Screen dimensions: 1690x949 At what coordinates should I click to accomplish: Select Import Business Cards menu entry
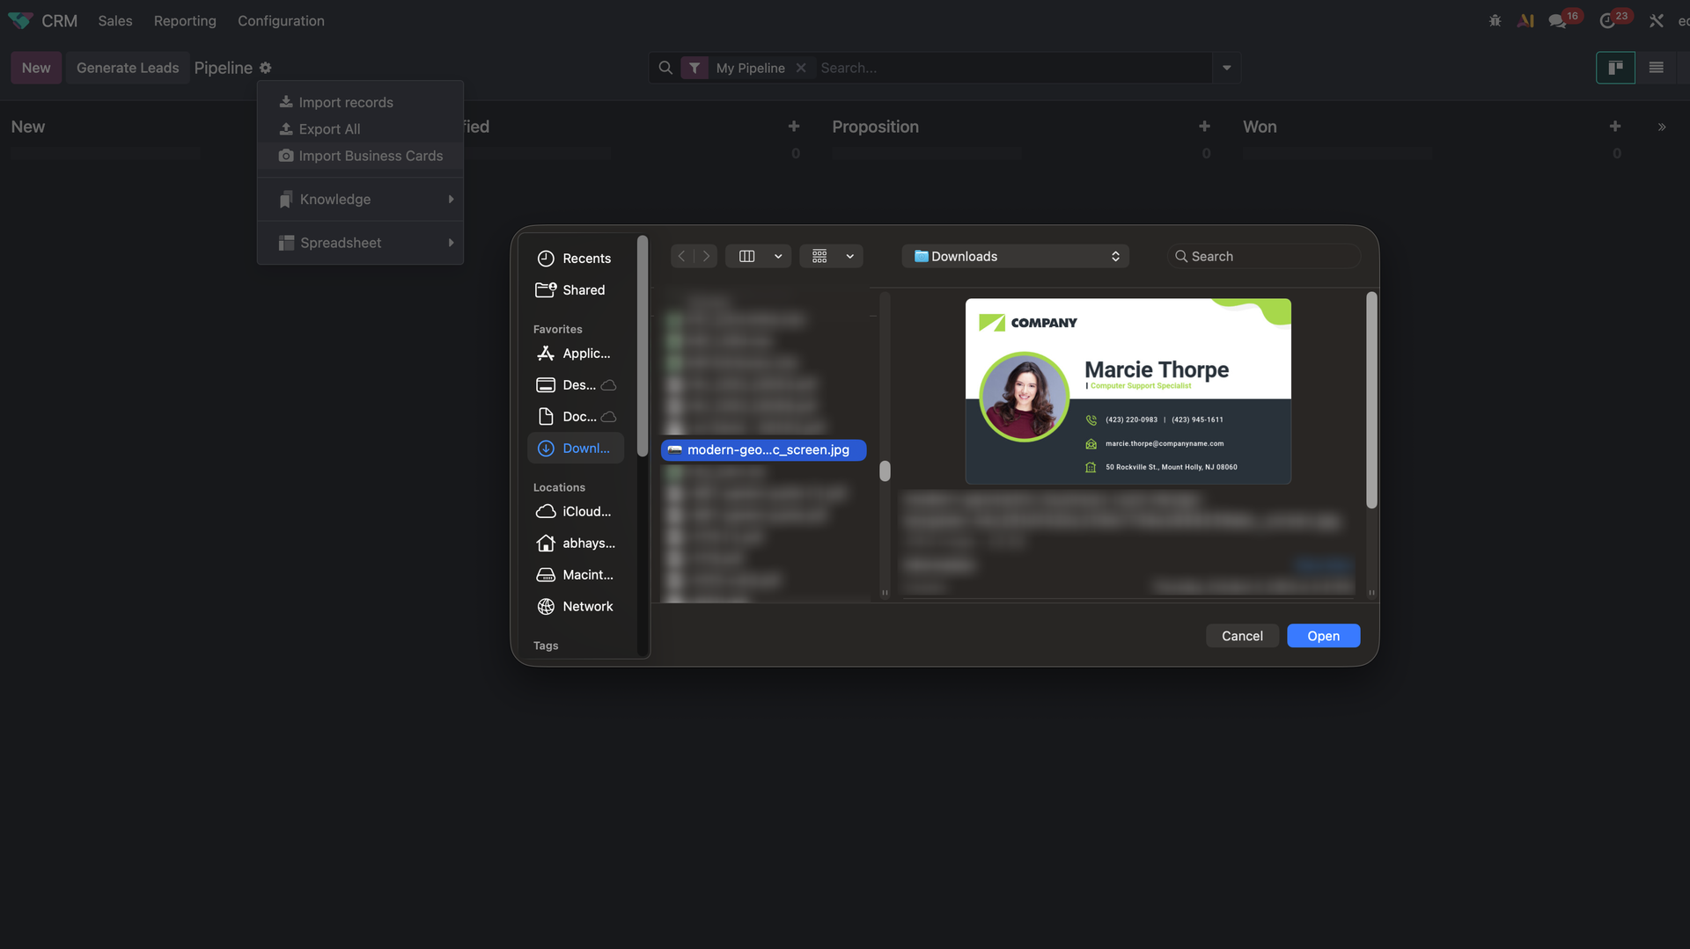[x=370, y=156]
